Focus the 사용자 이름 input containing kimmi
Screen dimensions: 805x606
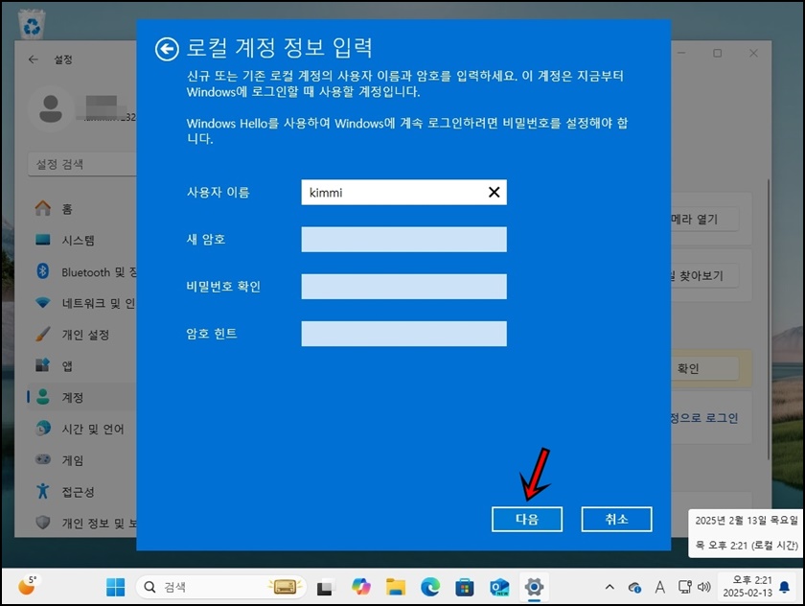(403, 192)
